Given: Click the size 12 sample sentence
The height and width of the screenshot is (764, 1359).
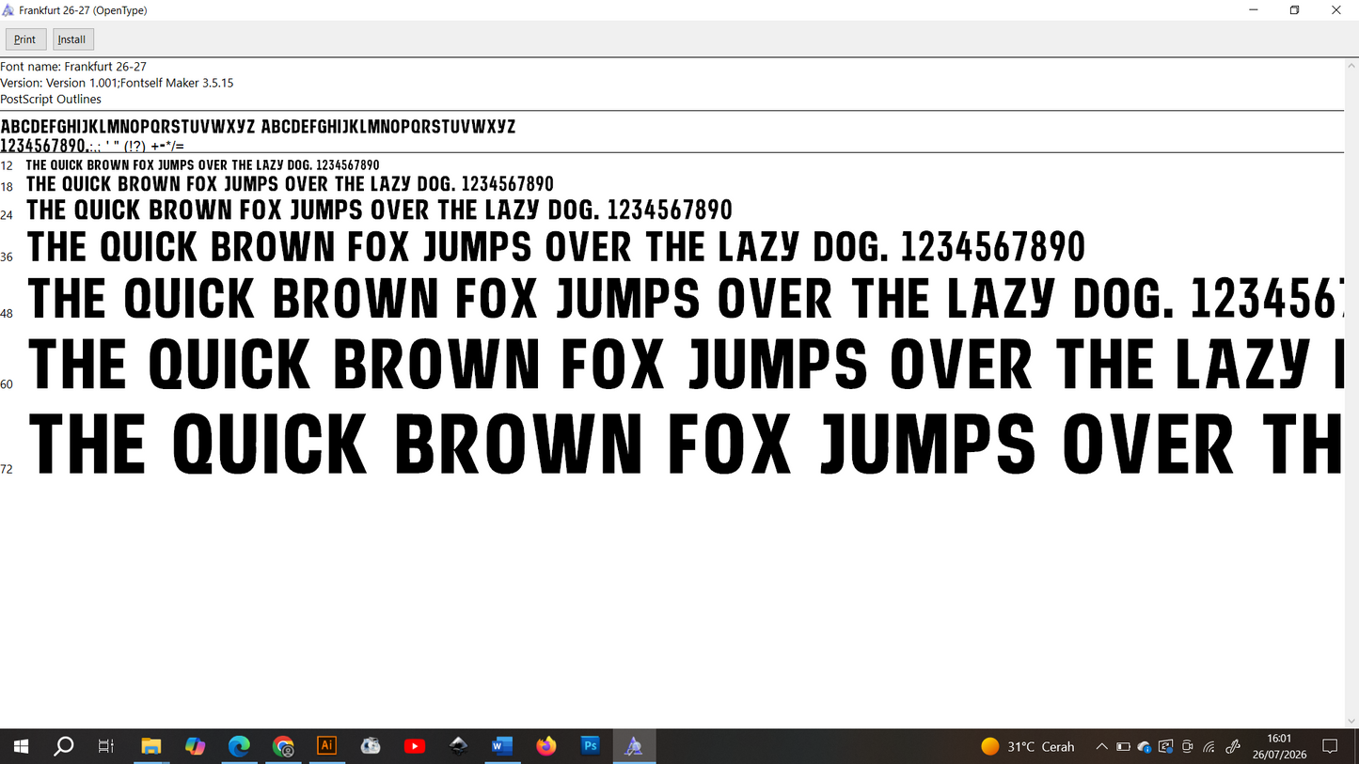Looking at the screenshot, I should [x=202, y=165].
